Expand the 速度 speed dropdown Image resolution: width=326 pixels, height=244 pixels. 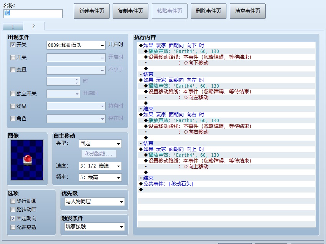100,166
